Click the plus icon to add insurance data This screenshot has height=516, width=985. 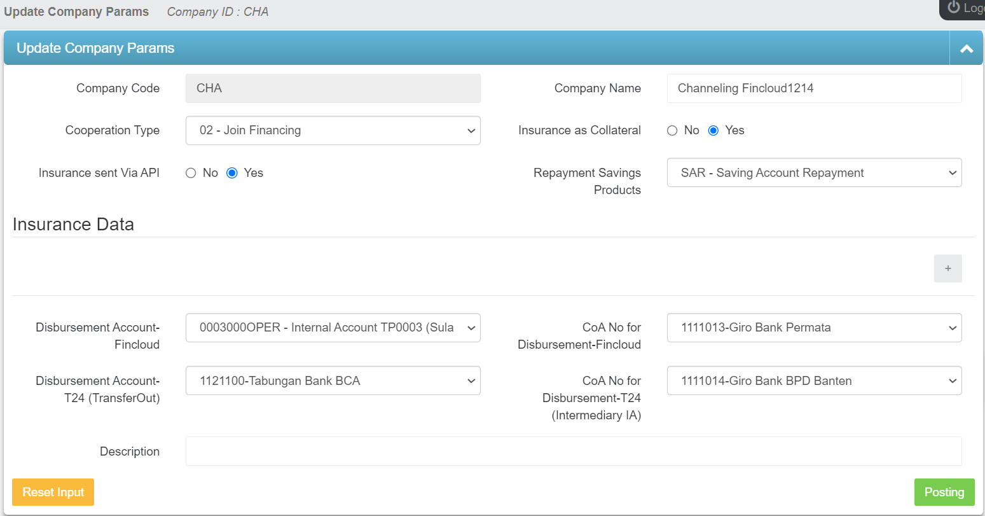click(x=947, y=268)
